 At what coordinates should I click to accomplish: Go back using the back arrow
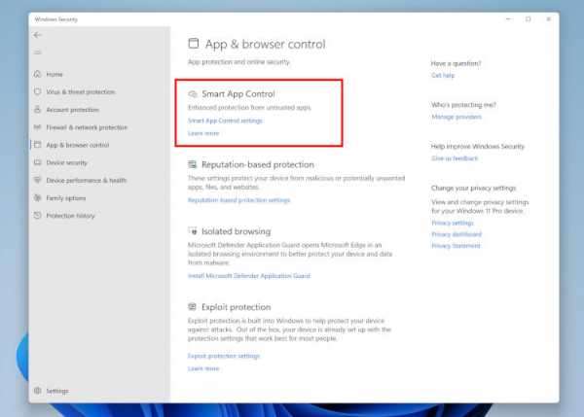pyautogui.click(x=37, y=35)
